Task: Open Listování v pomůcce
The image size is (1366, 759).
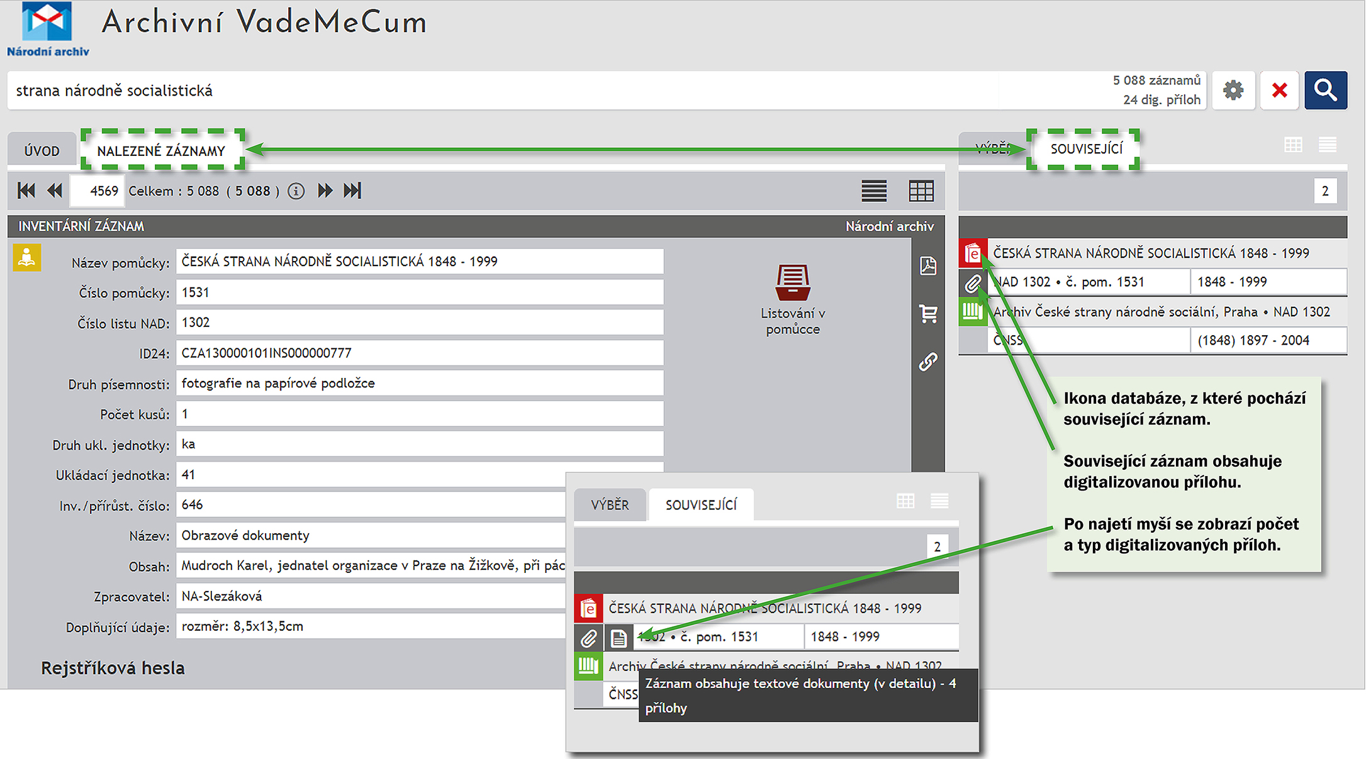Action: click(x=793, y=299)
